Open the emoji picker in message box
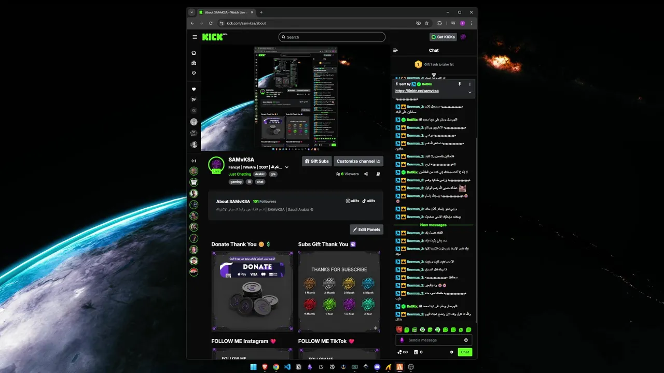The image size is (664, 373). pos(466,340)
